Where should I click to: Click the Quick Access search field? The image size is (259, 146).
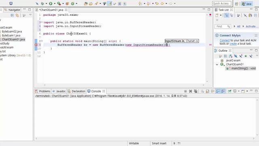point(221,4)
